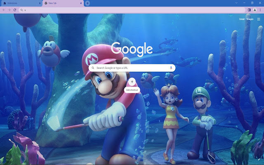This screenshot has height=165, width=264.
Task: Toggle the browser side panel
Action: pos(249,9)
